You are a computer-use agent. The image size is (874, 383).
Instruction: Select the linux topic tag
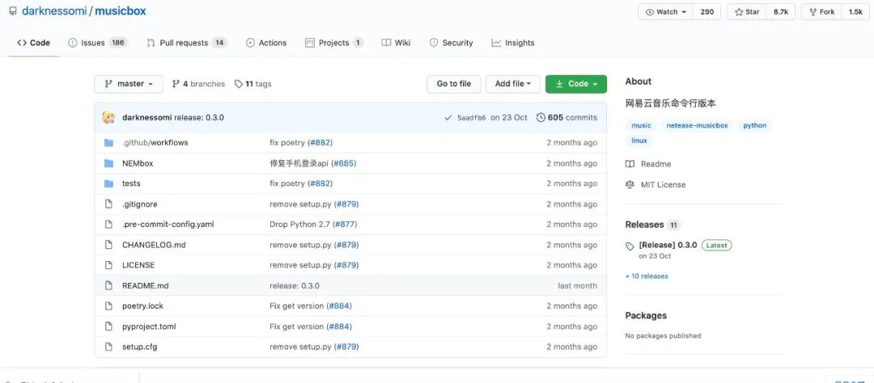pyautogui.click(x=639, y=141)
